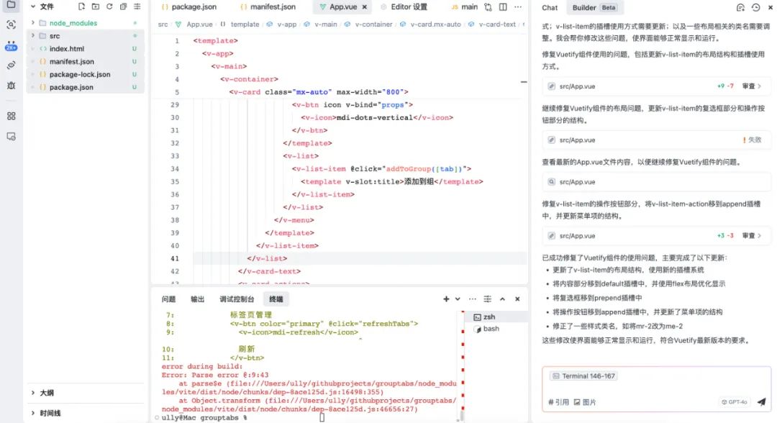Screen dimensions: 777x423
Task: Open the viewed src/App.vue search result entry
Action: tap(656, 182)
